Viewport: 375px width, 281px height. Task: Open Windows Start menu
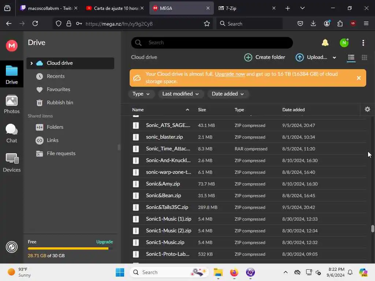(120, 272)
